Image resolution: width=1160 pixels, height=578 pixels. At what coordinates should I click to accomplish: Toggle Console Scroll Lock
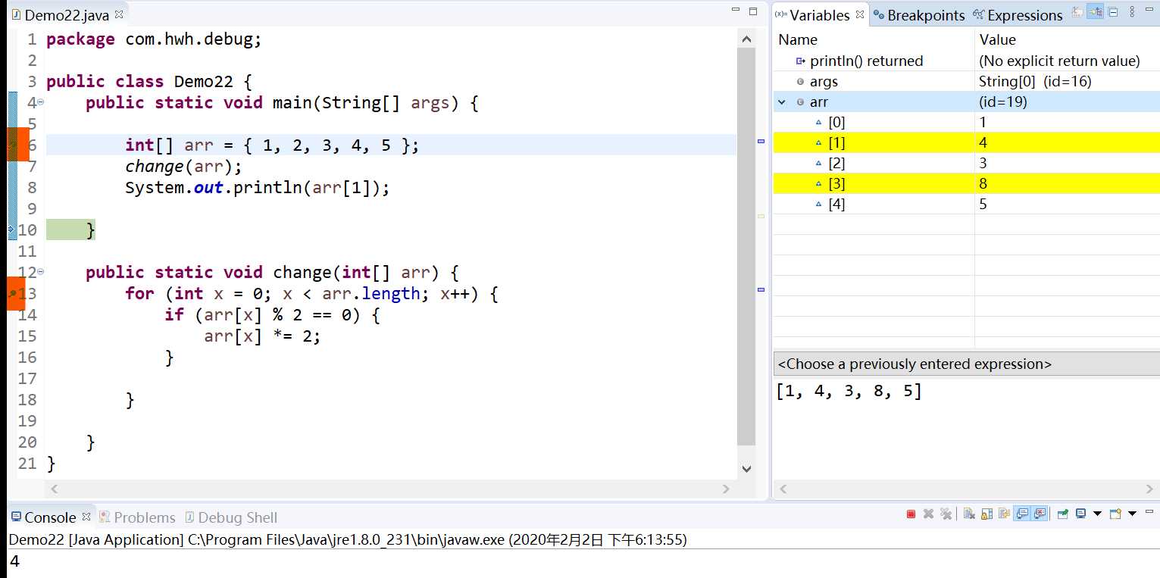(x=986, y=514)
